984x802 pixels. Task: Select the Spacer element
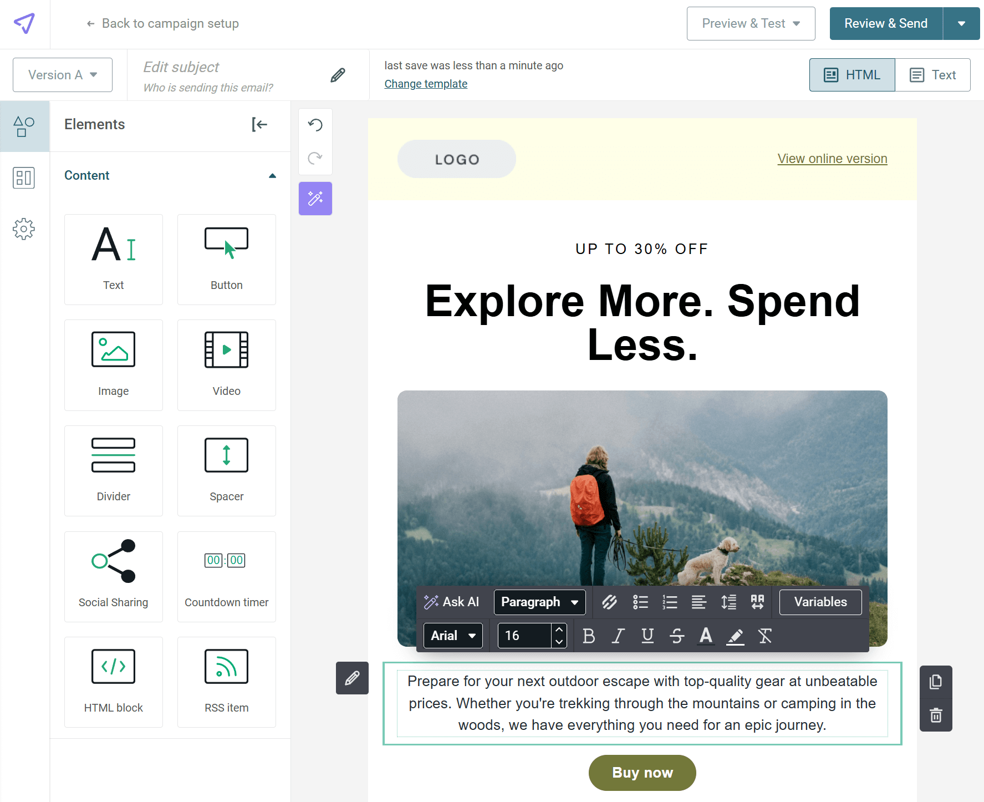tap(226, 470)
